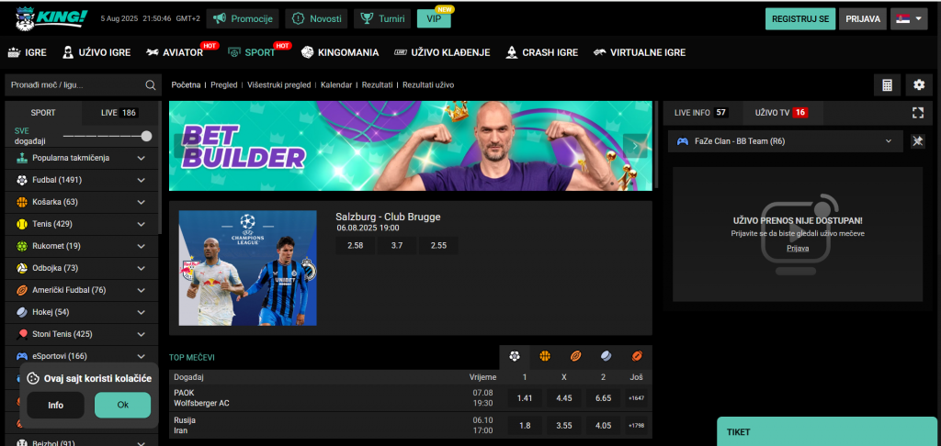The height and width of the screenshot is (446, 941).
Task: Open the calculator icon
Action: coord(887,85)
